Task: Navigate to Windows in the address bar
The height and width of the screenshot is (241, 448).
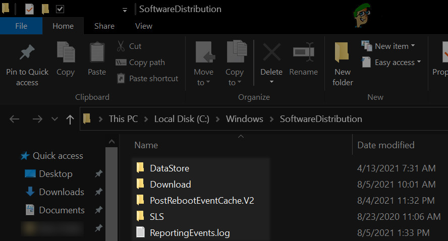Action: 245,119
